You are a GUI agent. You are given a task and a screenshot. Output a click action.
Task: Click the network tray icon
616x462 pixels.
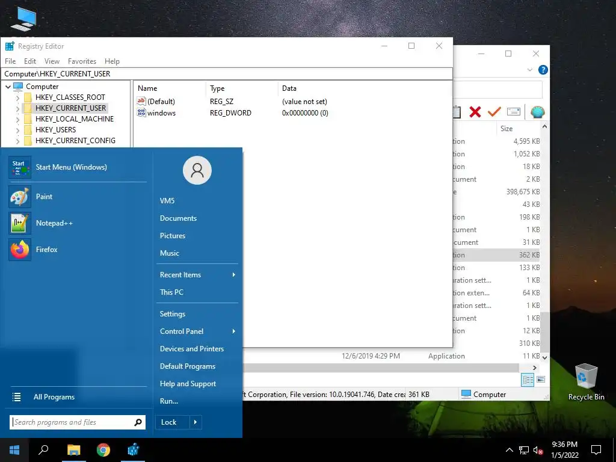pos(524,451)
